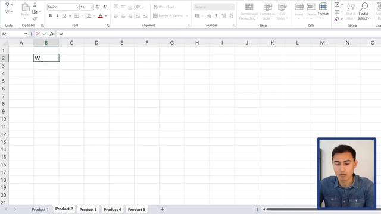381x214 pixels.
Task: Click the Insert cells icon
Action: click(x=299, y=7)
